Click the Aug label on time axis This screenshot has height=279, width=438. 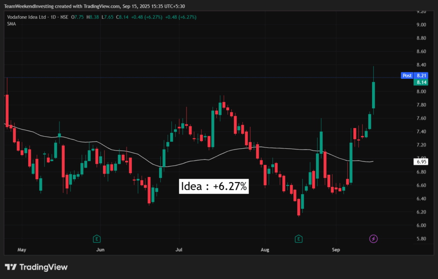click(x=265, y=249)
